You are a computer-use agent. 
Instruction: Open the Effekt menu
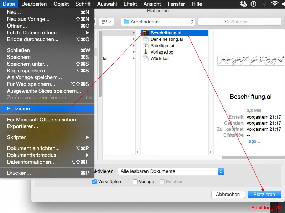click(130, 4)
